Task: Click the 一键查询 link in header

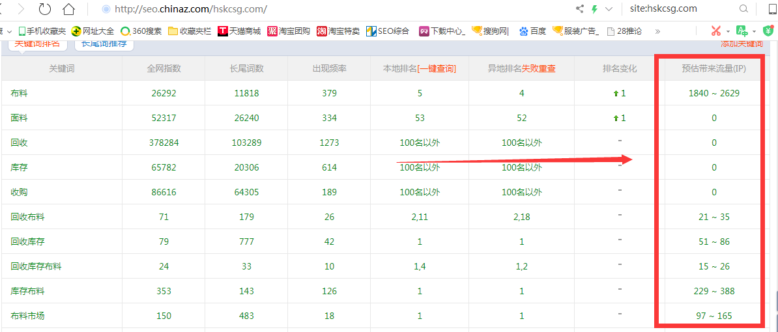Action: click(437, 68)
